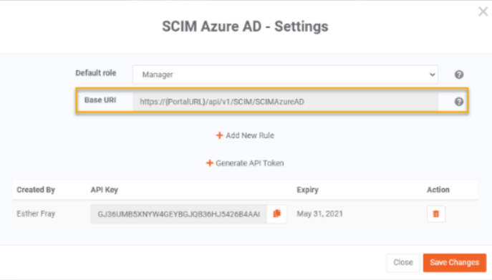Open the Default role dropdown
The width and height of the screenshot is (492, 280).
point(285,74)
